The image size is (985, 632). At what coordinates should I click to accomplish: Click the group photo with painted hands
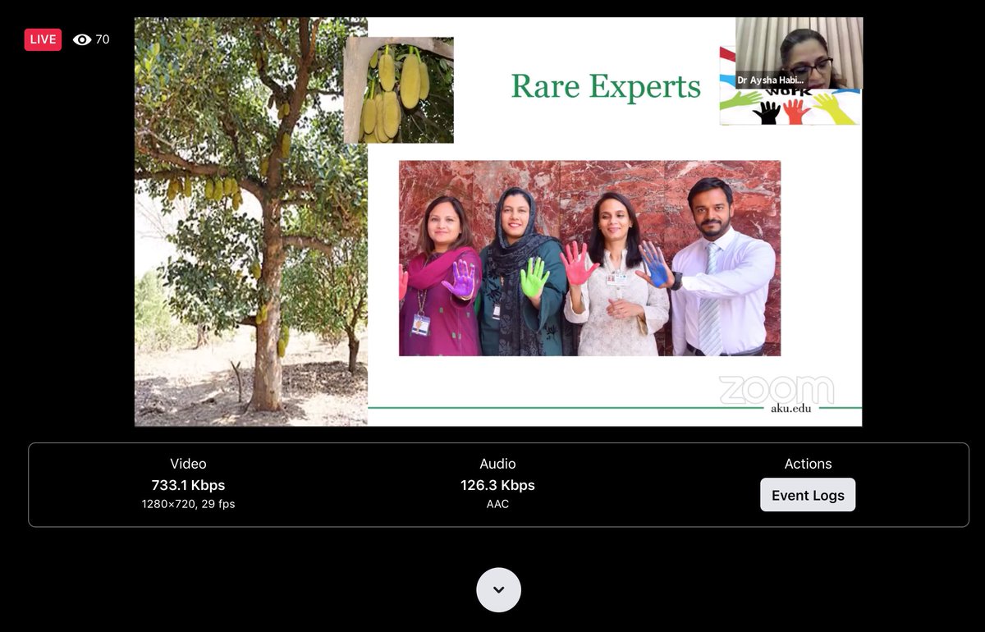tap(589, 258)
